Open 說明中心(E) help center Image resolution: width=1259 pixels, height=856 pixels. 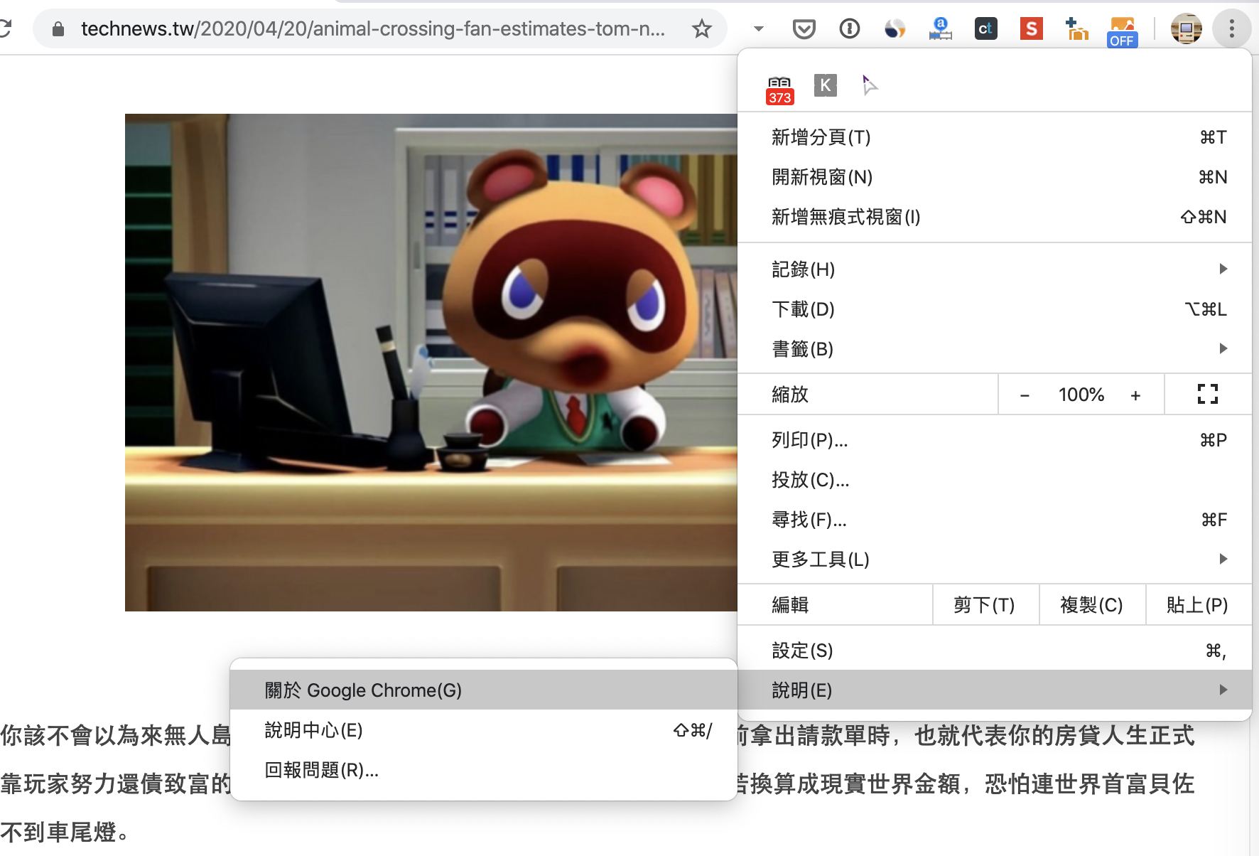pos(484,730)
